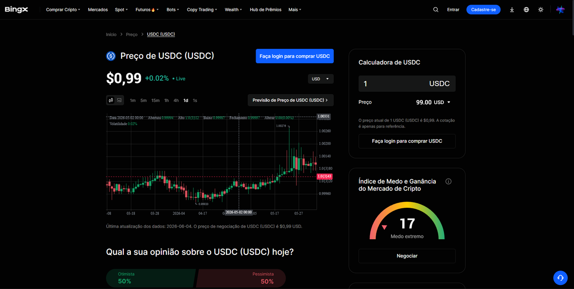Open the search magnifier icon
Screen dimensions: 574x289
(x=436, y=9)
